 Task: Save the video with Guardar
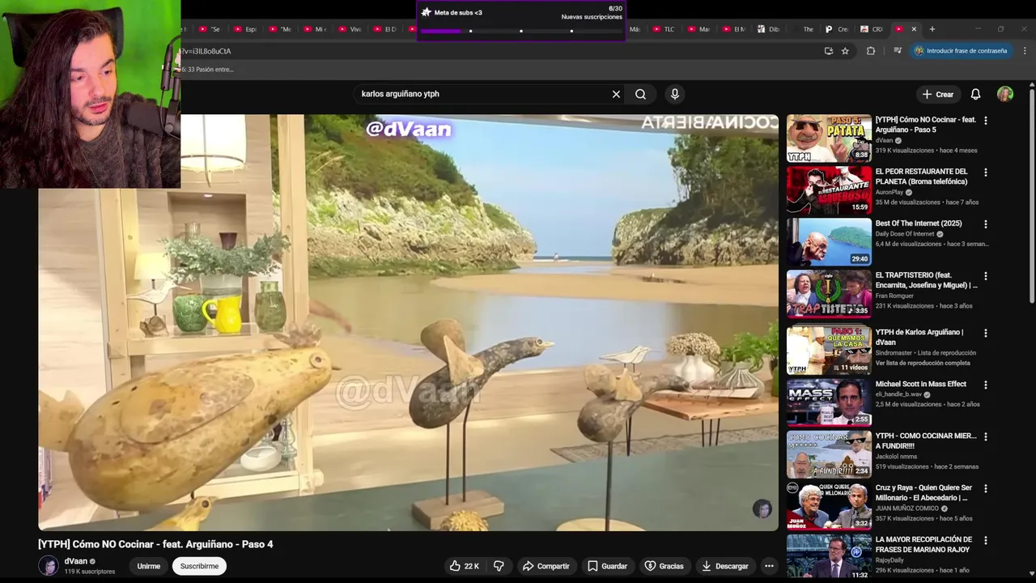point(608,566)
